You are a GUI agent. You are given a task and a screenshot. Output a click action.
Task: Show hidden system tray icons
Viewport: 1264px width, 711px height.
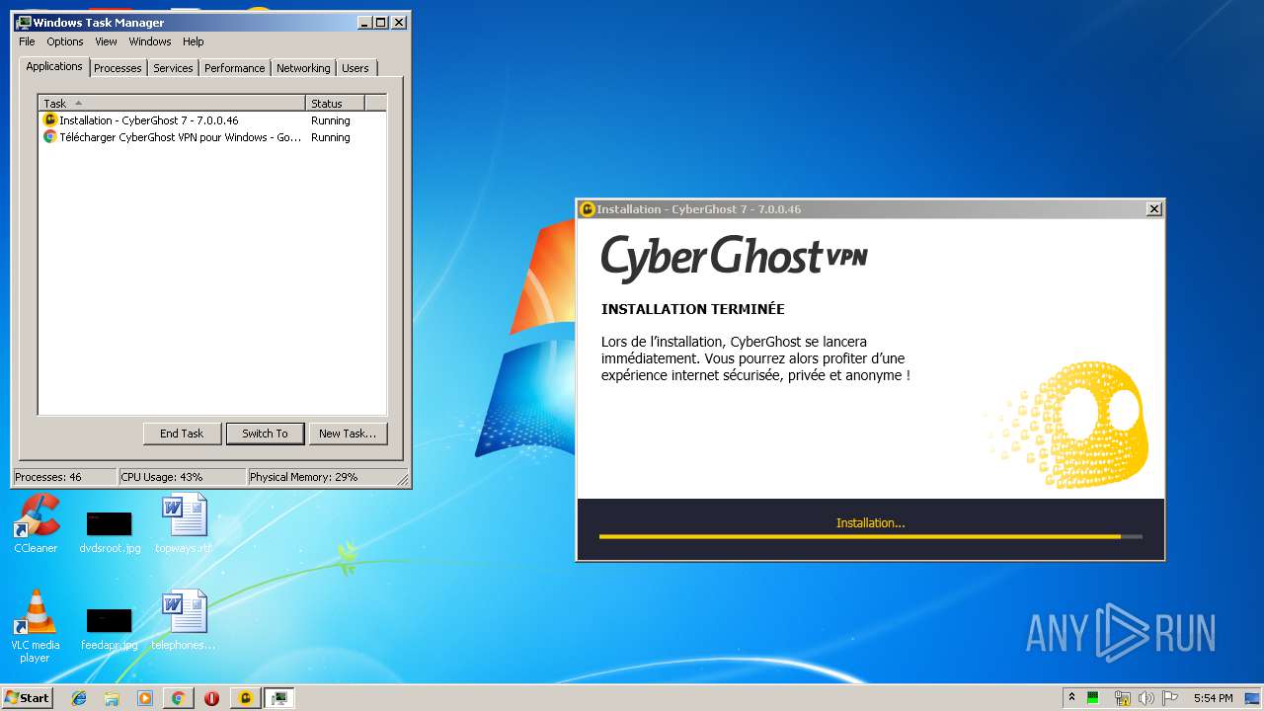pos(1071,697)
